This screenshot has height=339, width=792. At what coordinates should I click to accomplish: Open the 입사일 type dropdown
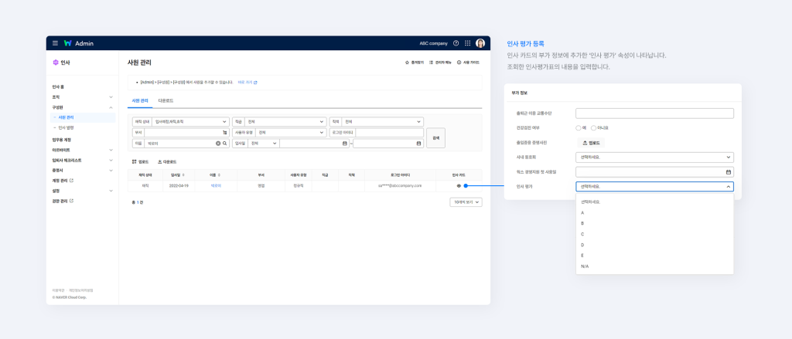point(264,144)
